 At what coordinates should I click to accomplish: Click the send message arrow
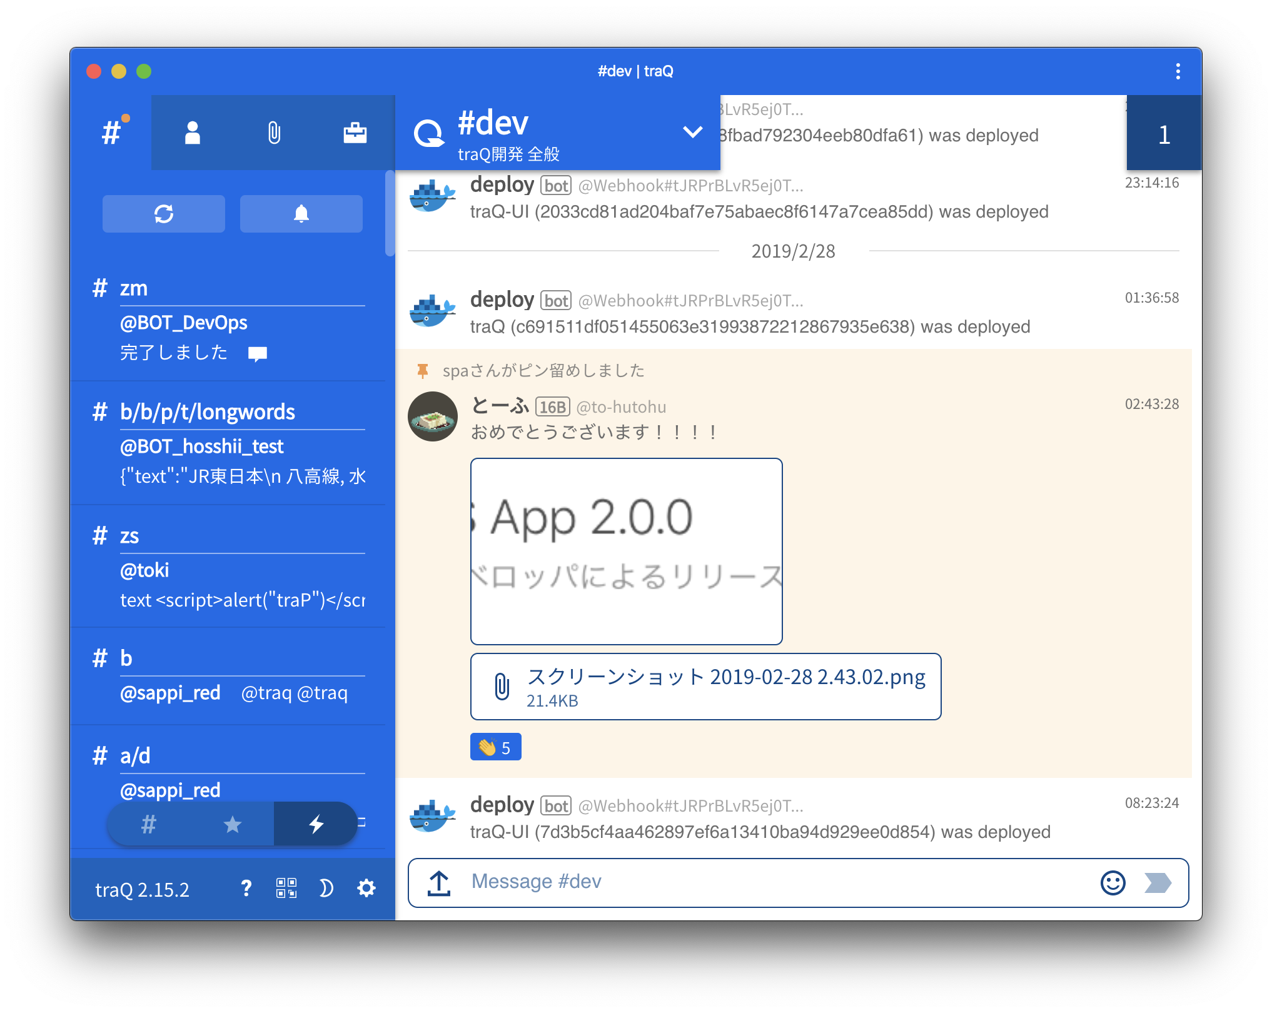(x=1158, y=883)
